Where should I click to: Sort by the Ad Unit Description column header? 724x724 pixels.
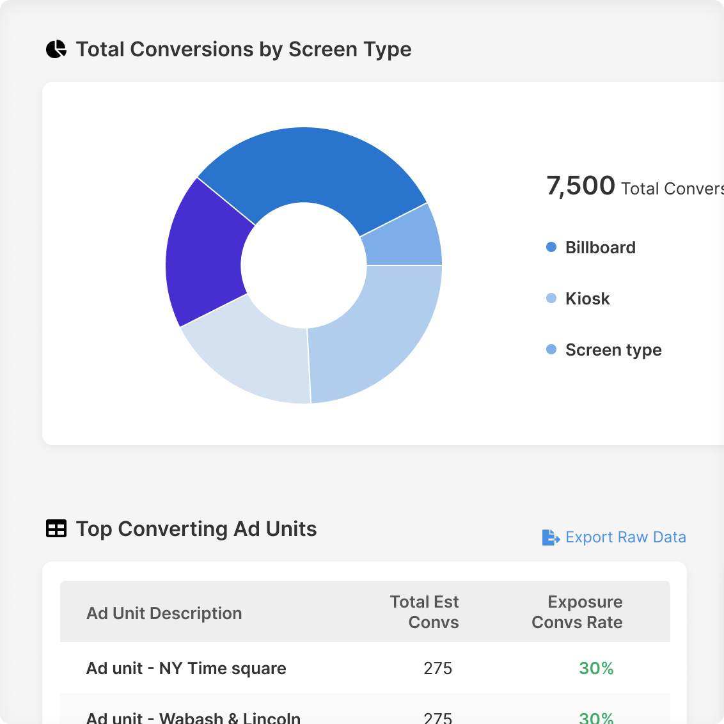tap(164, 613)
